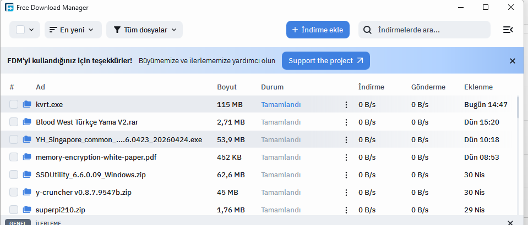Open three-dot menu for superpi210.zip
The width and height of the screenshot is (528, 225).
tap(346, 210)
